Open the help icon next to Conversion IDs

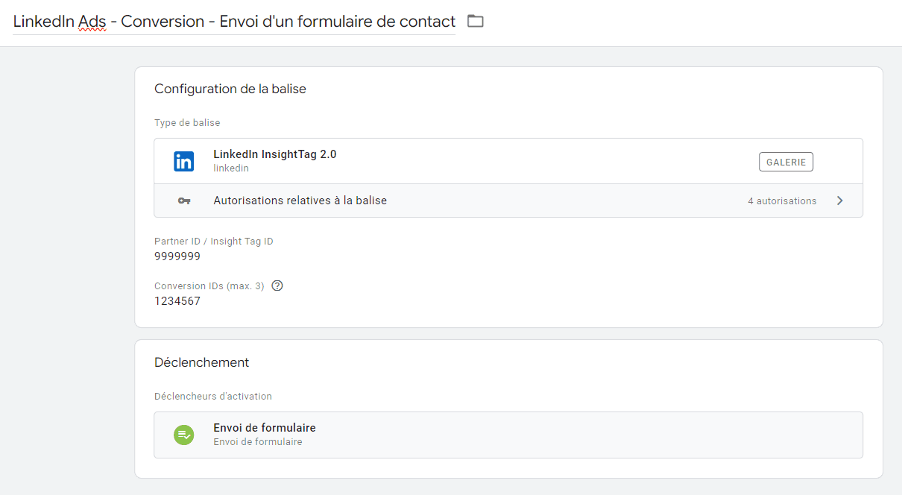pos(277,286)
